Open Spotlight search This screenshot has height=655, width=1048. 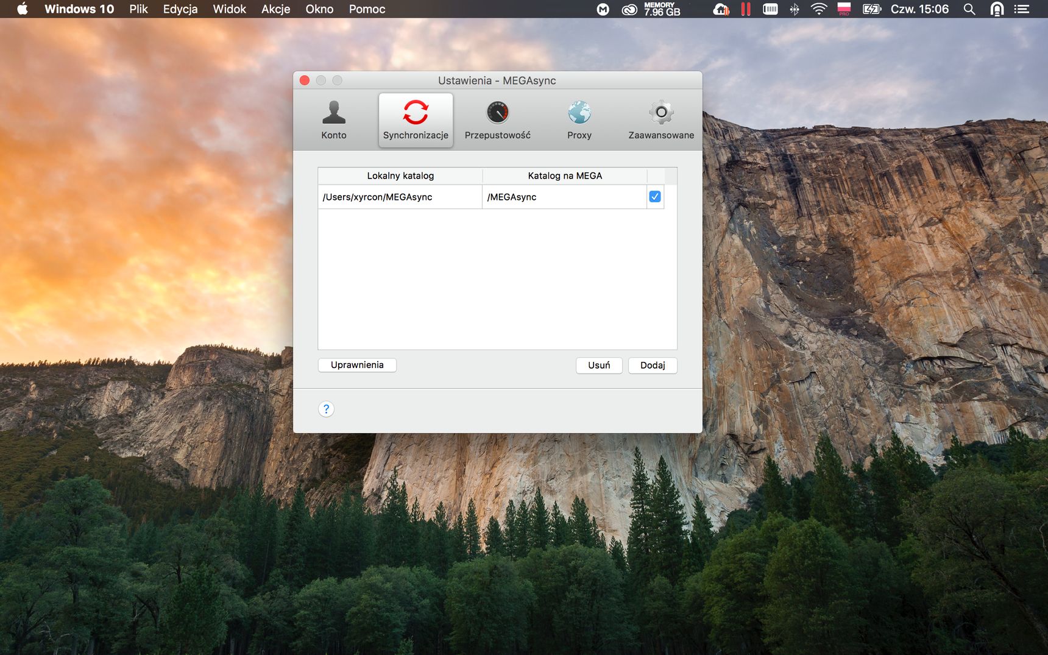pos(969,9)
